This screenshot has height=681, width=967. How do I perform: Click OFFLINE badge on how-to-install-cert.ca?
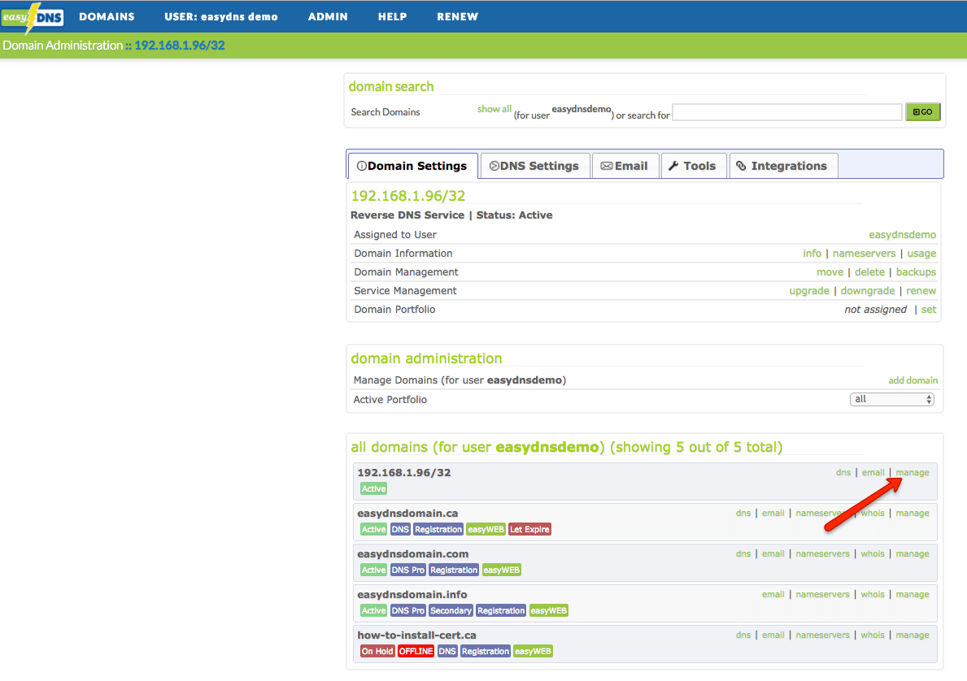click(x=416, y=652)
